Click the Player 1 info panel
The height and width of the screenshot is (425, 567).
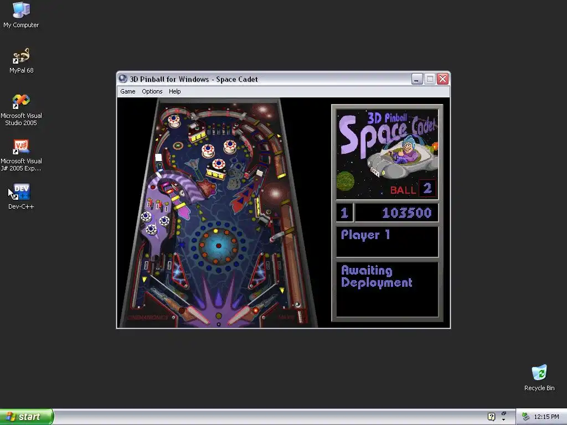click(387, 242)
